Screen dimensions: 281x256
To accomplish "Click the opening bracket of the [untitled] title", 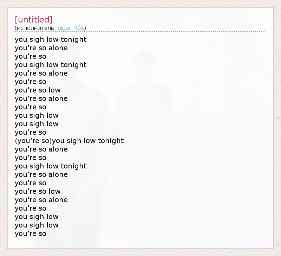I will (16, 20).
